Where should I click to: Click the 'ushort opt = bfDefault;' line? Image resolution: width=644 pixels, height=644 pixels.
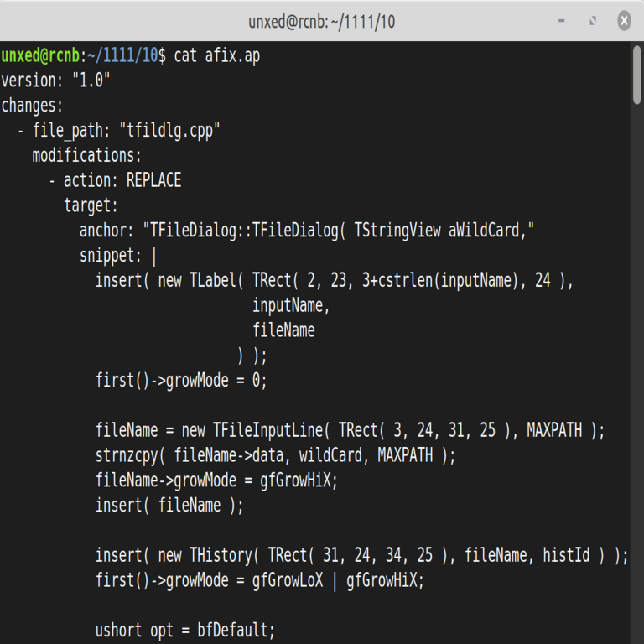coord(184,630)
